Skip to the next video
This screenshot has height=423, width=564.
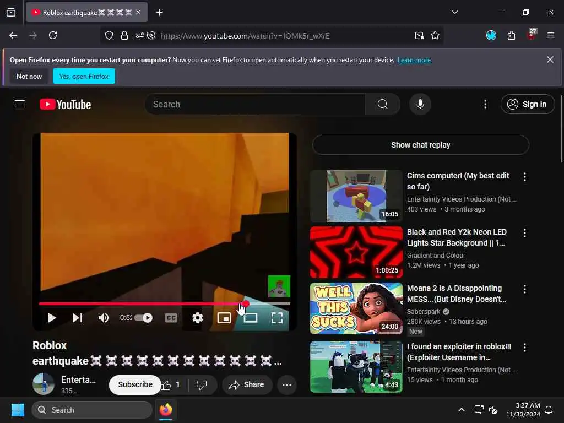click(78, 318)
